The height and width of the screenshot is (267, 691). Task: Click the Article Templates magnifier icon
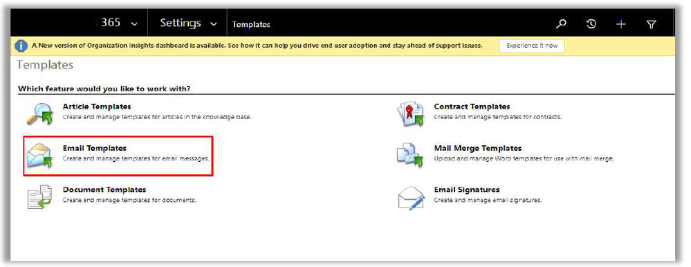[39, 114]
